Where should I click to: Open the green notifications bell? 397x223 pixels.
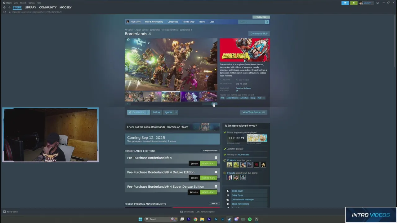(354, 3)
